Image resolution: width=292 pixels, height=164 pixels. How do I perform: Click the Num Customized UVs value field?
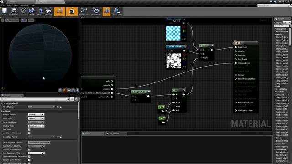pyautogui.click(x=36, y=153)
